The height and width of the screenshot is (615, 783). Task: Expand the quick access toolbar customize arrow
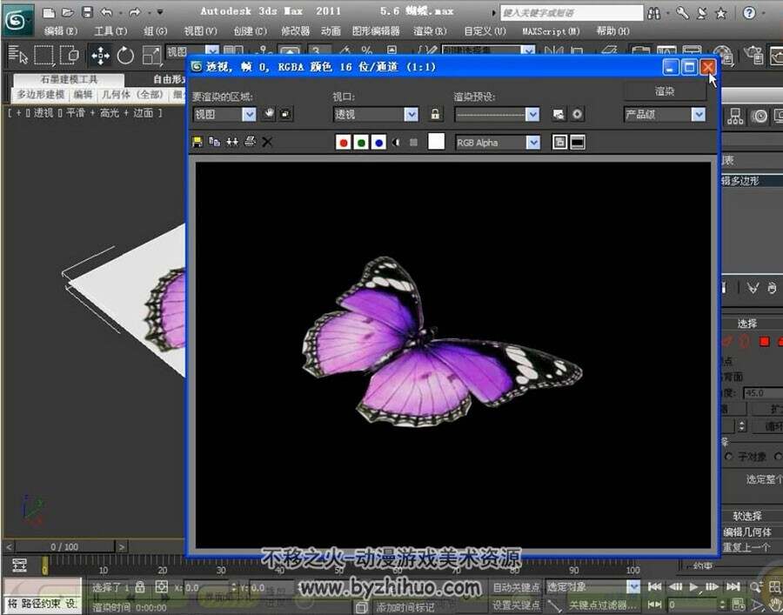160,12
